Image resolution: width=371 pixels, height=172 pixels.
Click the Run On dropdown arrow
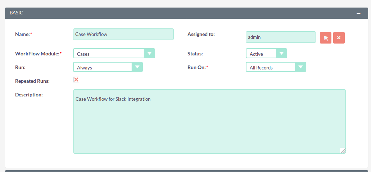300,67
